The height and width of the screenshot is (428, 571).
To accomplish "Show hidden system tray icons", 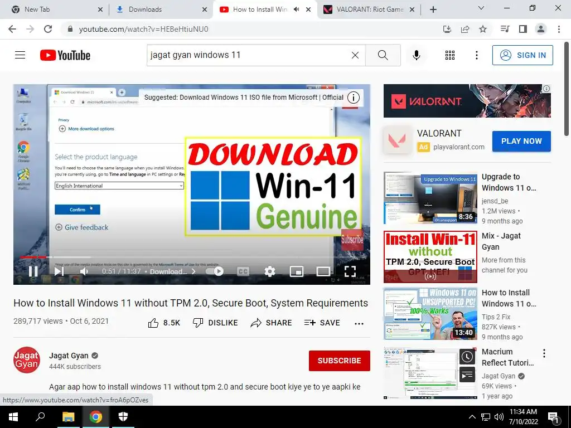I will tap(472, 417).
